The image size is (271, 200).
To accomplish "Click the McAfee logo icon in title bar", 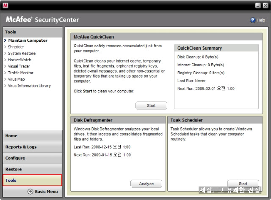I will coord(6,5).
